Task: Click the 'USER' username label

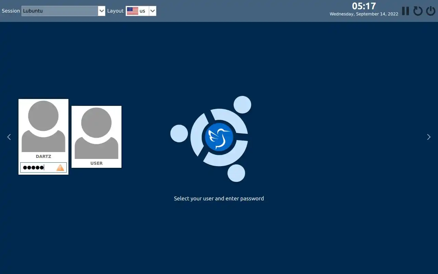Action: 96,163
